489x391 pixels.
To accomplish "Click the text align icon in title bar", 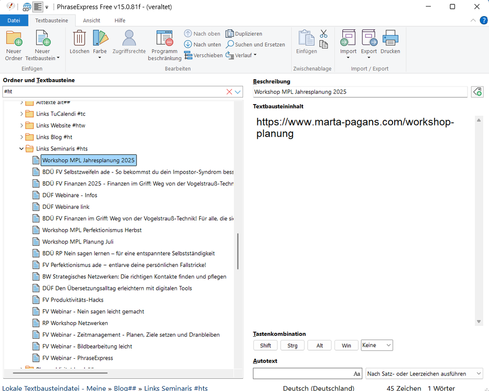I will [x=38, y=6].
